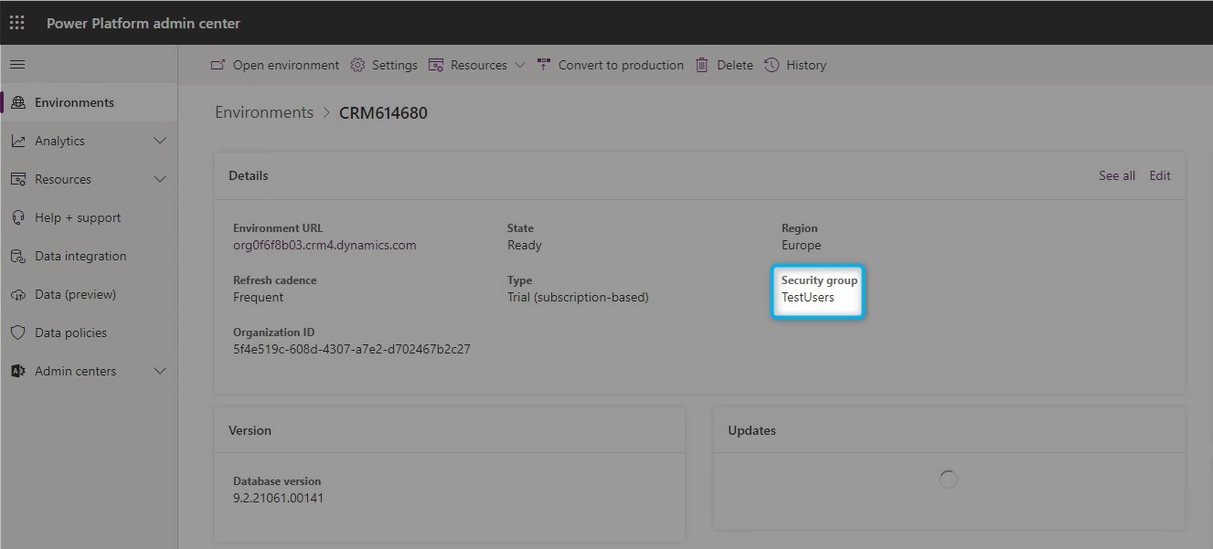This screenshot has width=1213, height=549.
Task: Click the Frequent refresh cadence value
Action: 259,297
